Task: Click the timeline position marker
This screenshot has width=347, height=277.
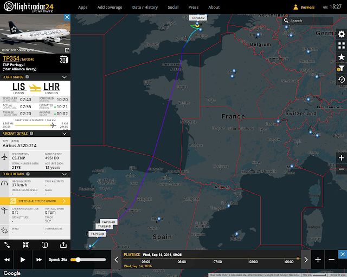Action: pyautogui.click(x=298, y=258)
